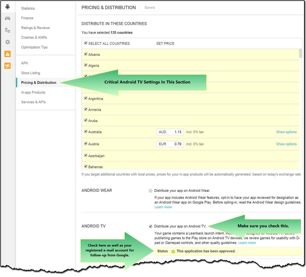This screenshot has width=306, height=277.
Task: Open the Statistics section
Action: coord(28,8)
